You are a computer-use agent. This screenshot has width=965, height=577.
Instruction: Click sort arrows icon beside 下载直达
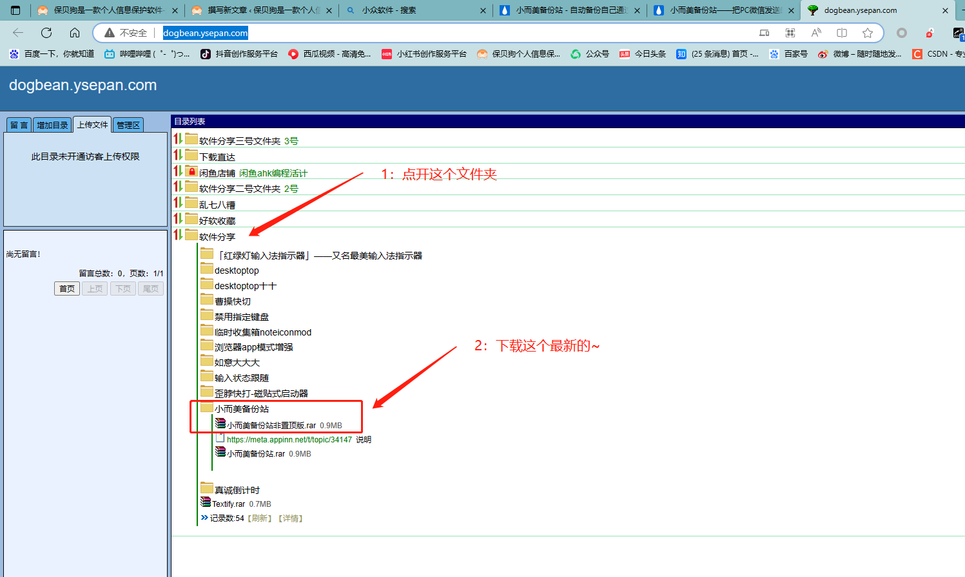(x=178, y=155)
